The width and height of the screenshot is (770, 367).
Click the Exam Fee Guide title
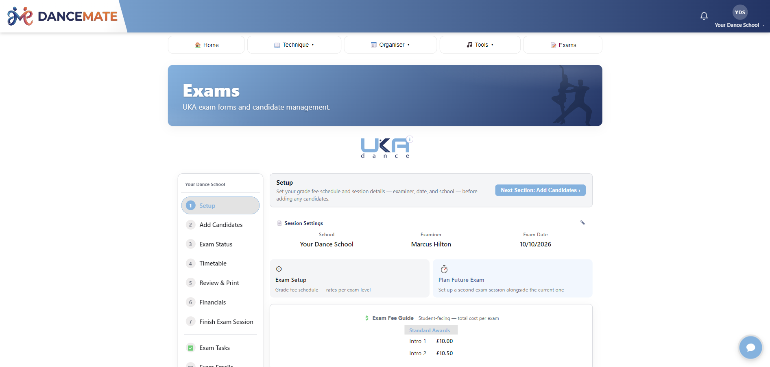tap(393, 318)
